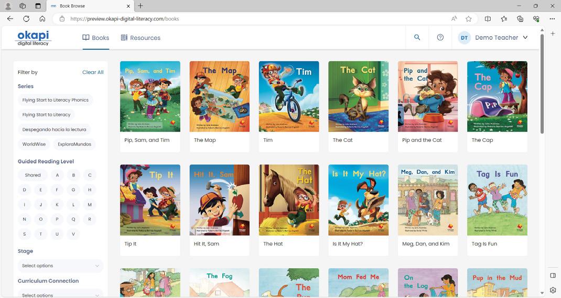
Task: Open The Cat book cover
Action: point(359,96)
